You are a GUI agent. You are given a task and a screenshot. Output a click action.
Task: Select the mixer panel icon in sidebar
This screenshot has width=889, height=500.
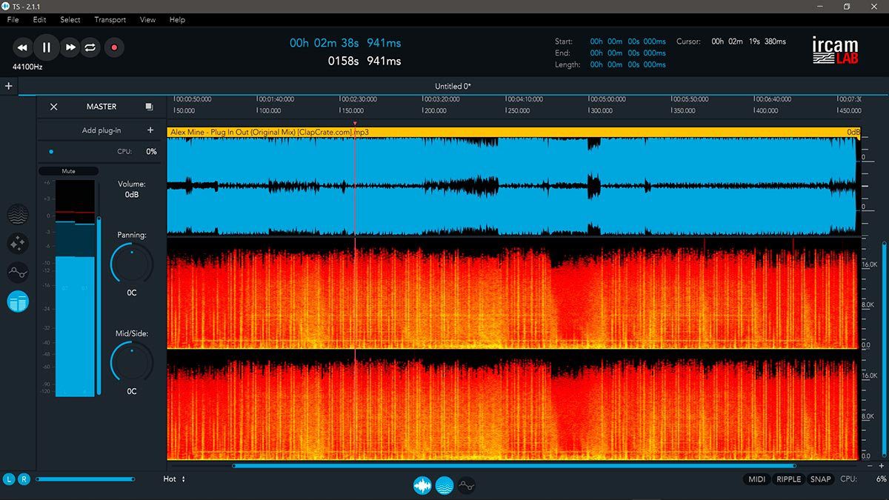tap(18, 301)
